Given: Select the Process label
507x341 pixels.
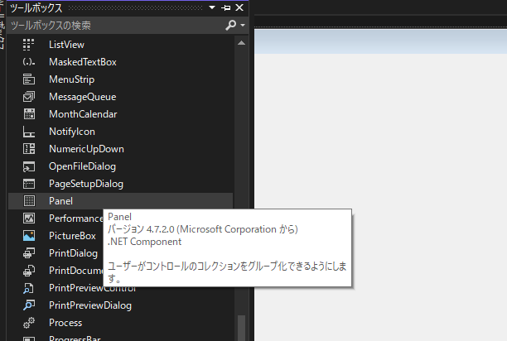Looking at the screenshot, I should pyautogui.click(x=65, y=323).
